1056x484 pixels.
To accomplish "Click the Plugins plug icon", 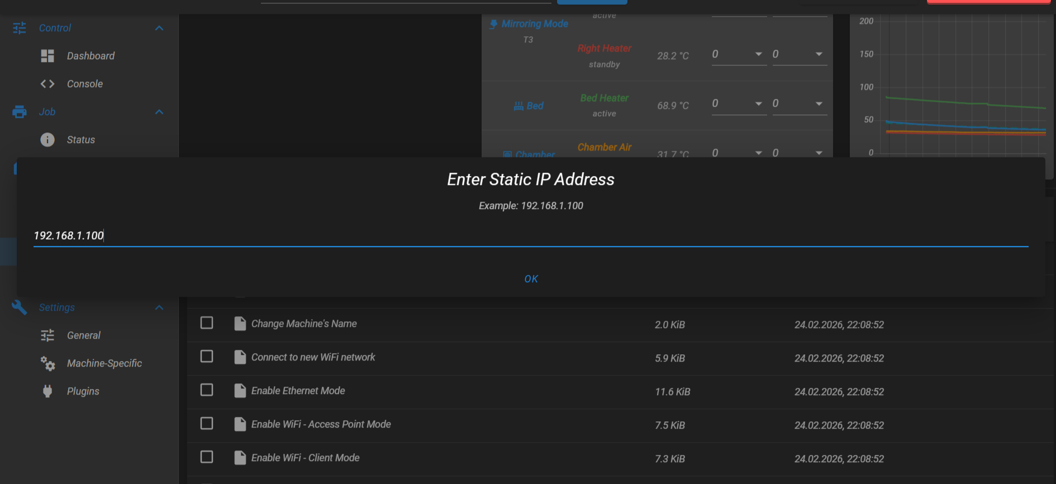I will (47, 391).
